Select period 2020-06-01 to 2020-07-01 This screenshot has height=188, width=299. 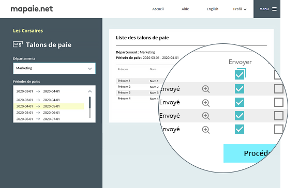(38, 119)
